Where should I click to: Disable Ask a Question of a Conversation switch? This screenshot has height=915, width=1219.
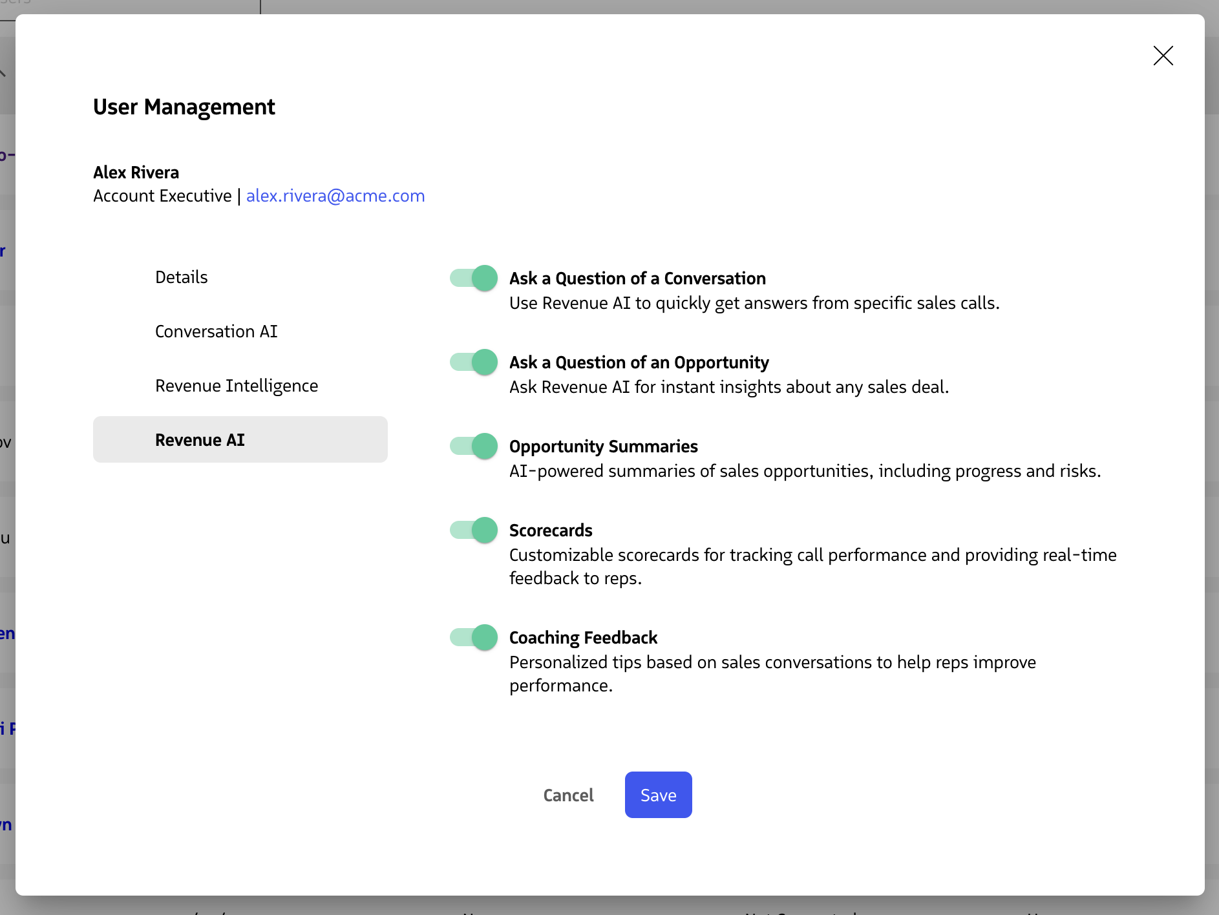click(474, 279)
